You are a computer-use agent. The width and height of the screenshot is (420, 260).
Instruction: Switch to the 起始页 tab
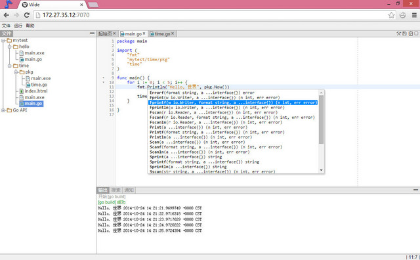[105, 33]
